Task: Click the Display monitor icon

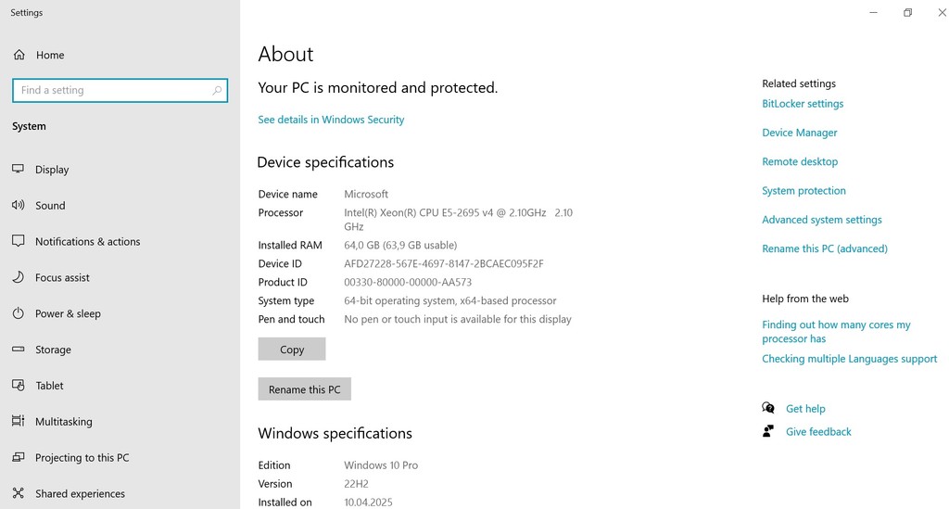Action: (x=19, y=169)
